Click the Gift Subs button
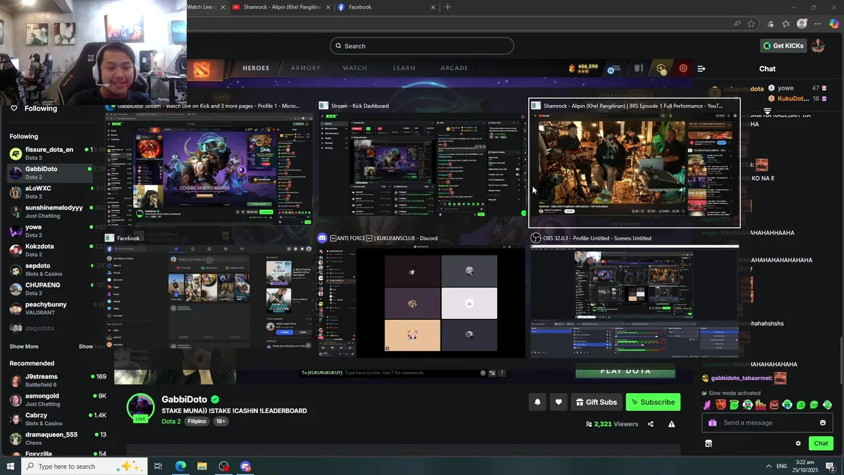This screenshot has height=475, width=844. point(596,402)
